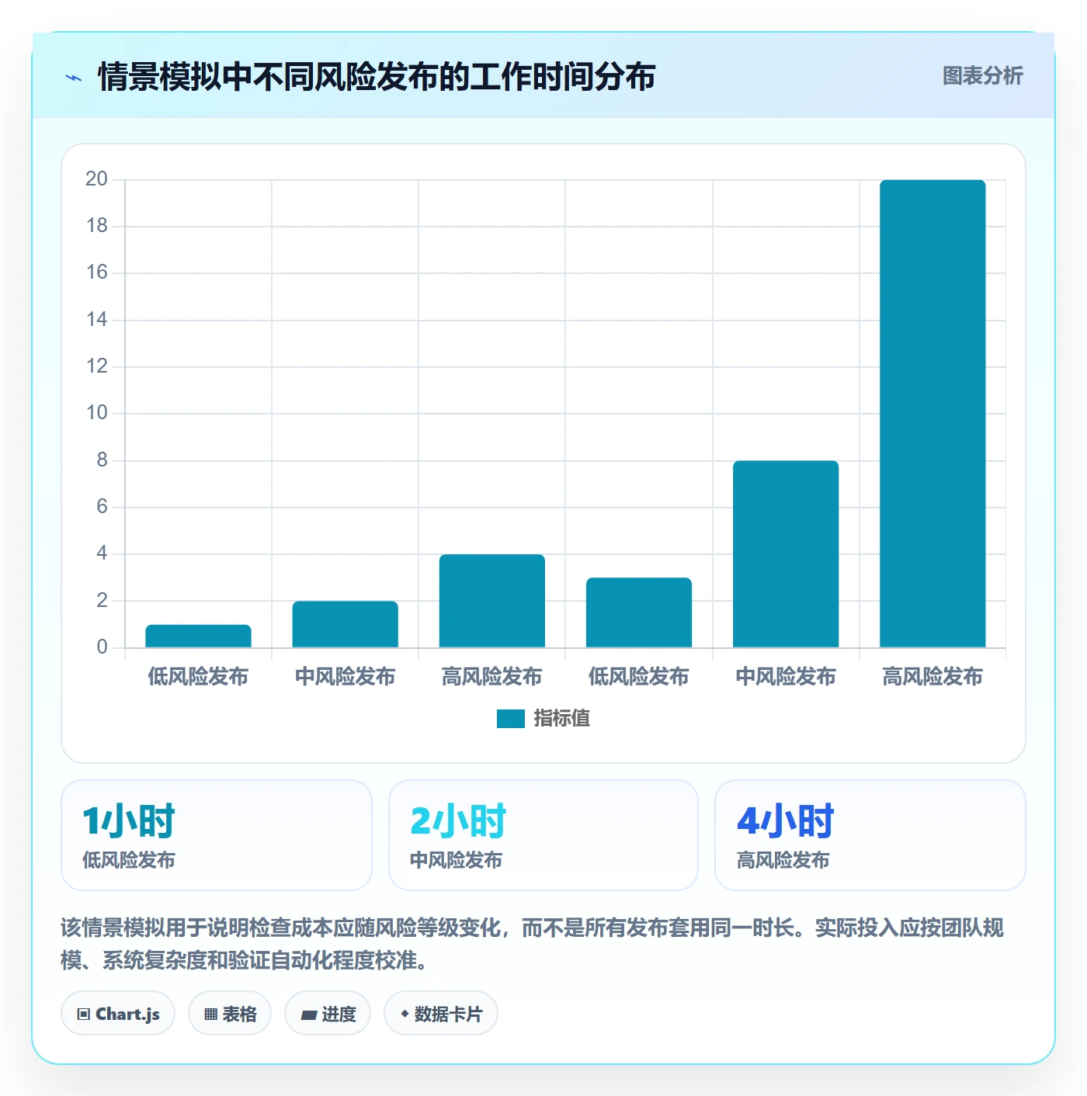
Task: Click the bar with value 4
Action: pos(492,601)
